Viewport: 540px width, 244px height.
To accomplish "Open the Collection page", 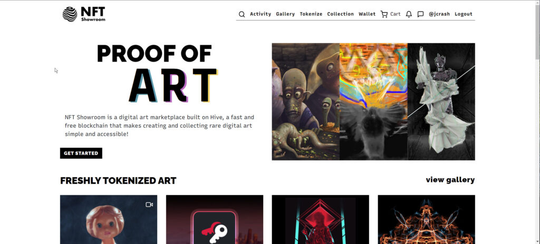I will point(340,14).
